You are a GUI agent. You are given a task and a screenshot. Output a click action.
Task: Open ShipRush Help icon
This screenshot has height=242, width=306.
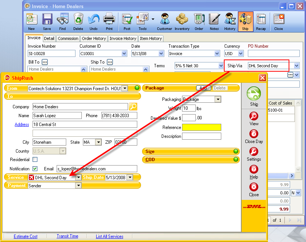click(x=254, y=169)
